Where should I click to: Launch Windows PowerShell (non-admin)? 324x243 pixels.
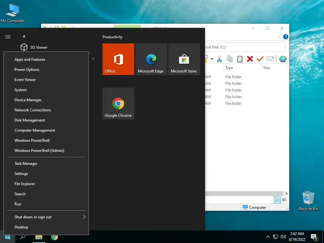(x=46, y=140)
